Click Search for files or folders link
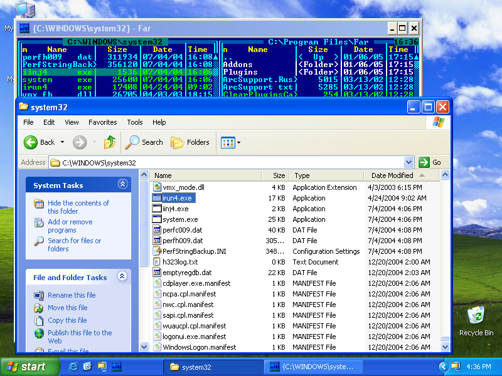 tap(74, 244)
